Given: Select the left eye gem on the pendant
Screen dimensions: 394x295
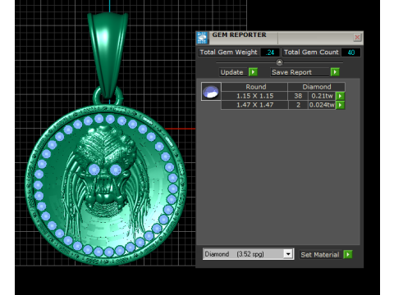Looking at the screenshot, I should [x=94, y=170].
